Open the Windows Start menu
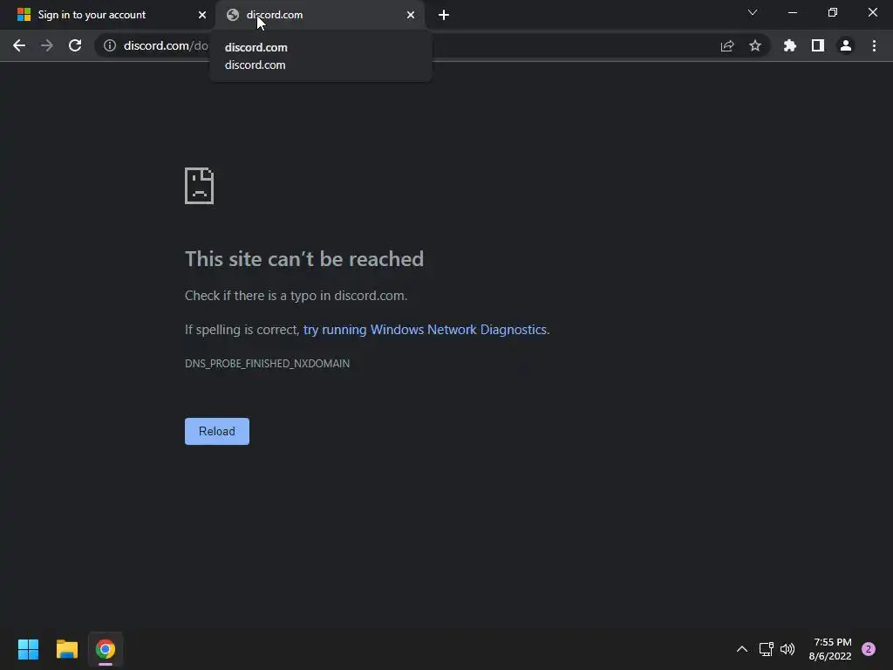893x670 pixels. pos(28,649)
